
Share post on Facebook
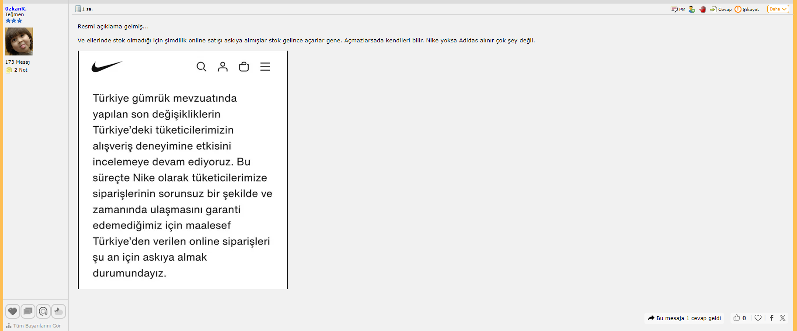(772, 318)
